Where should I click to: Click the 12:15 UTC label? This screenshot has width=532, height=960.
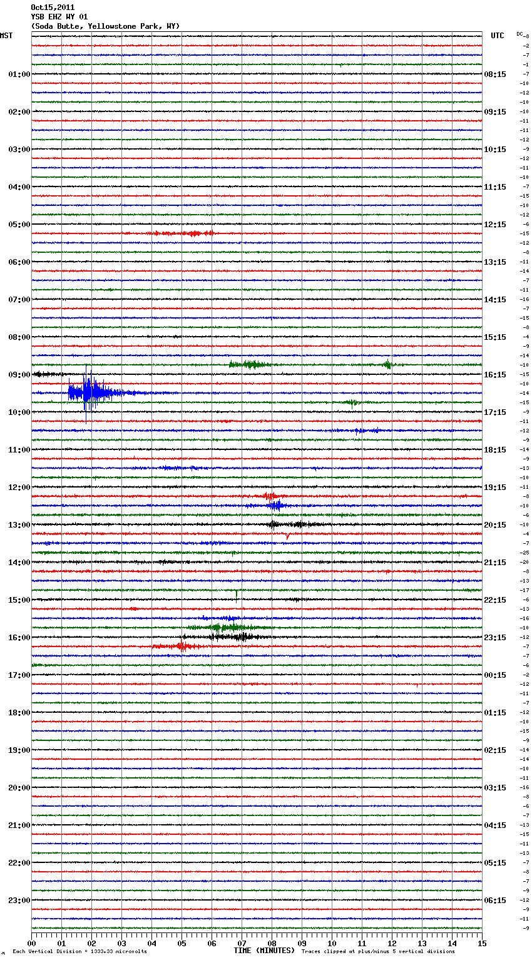click(x=495, y=225)
